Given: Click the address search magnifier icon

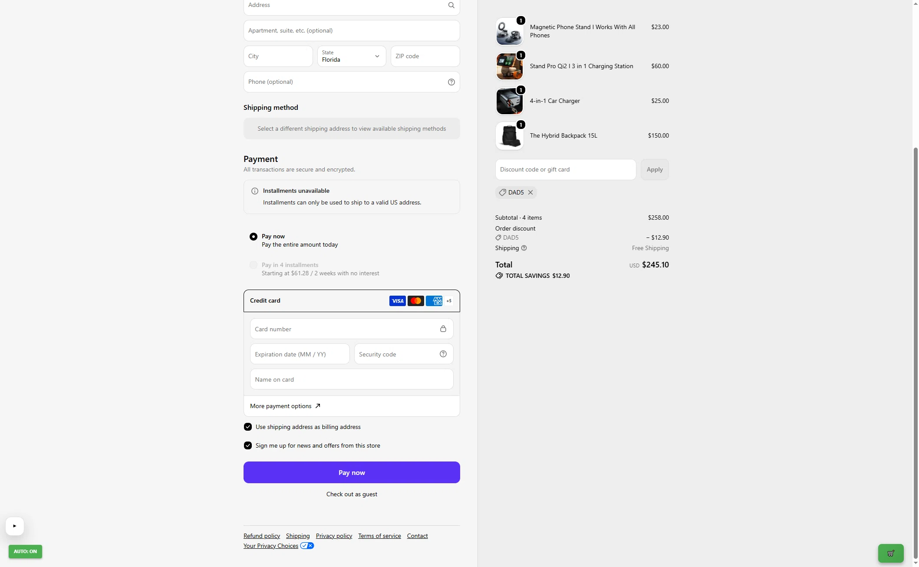Looking at the screenshot, I should tap(451, 5).
